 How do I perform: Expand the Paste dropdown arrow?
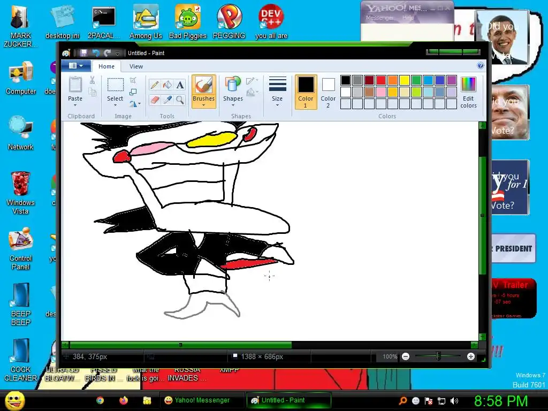point(75,105)
